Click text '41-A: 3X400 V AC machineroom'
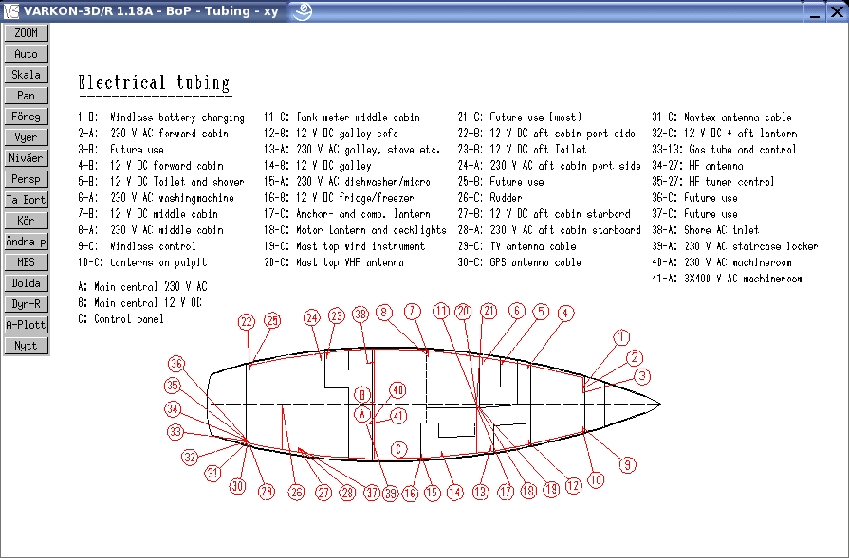Viewport: 849px width, 558px height. (x=728, y=279)
